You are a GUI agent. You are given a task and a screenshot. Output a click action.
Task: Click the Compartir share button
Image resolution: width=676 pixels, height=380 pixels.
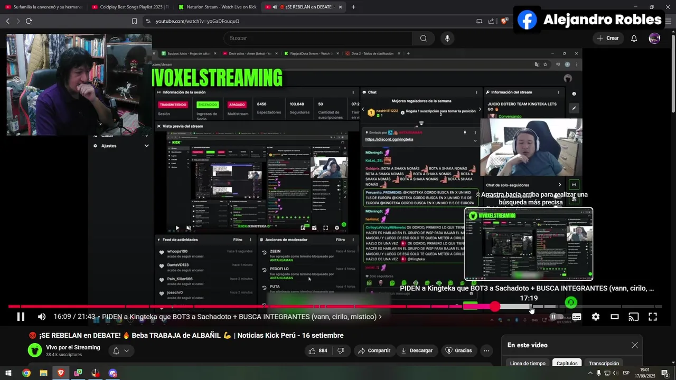tap(374, 350)
